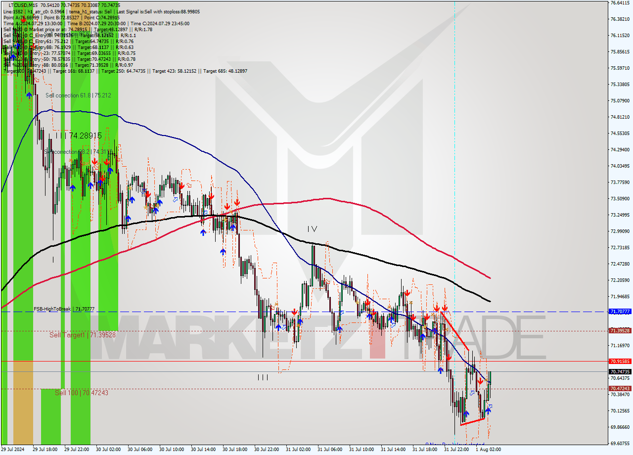Viewport: 633px width, 455px height.
Task: Select the 'Sell Target1 | 71.39528' label
Action: (83, 335)
